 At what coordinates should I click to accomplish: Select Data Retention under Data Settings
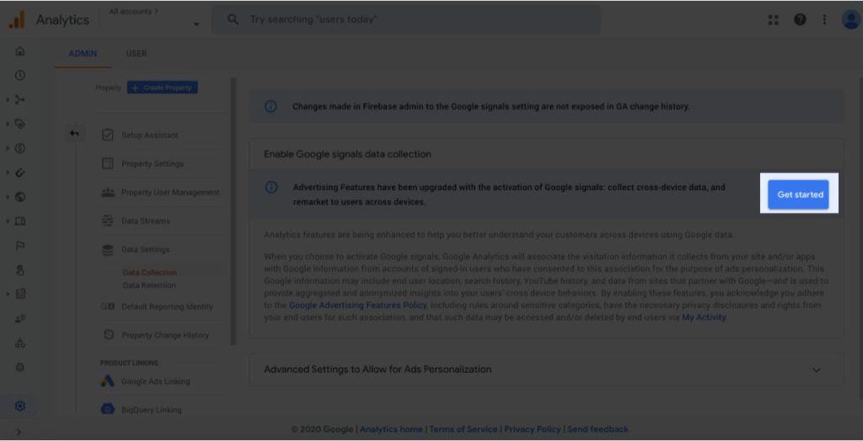149,285
